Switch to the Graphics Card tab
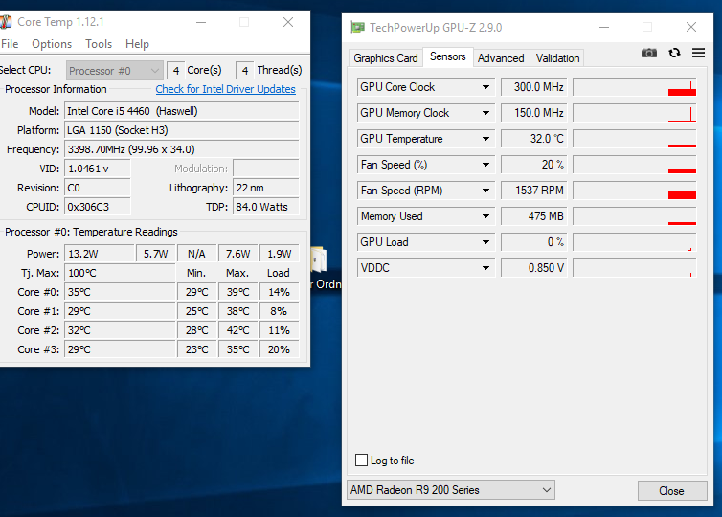 (x=385, y=58)
